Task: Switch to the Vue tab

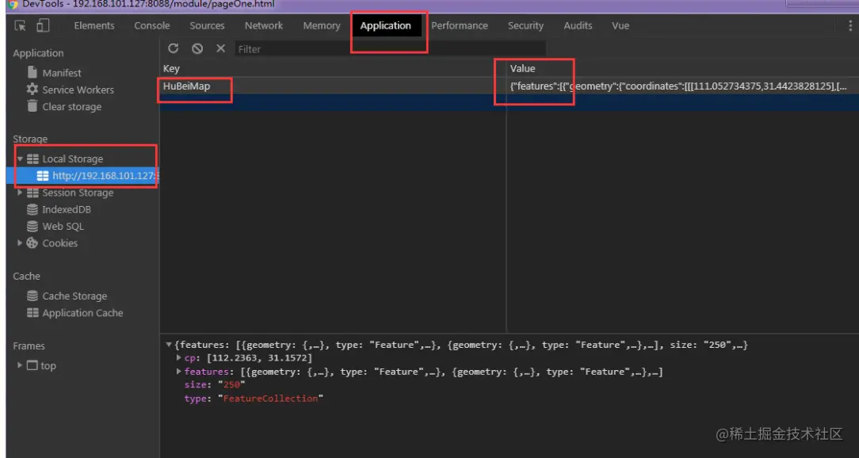Action: pos(620,25)
